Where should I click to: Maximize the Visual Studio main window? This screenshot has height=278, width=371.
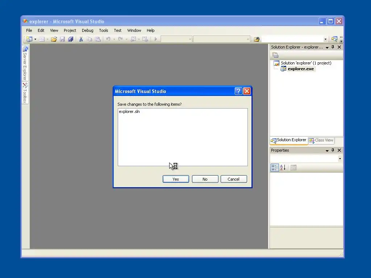pyautogui.click(x=330, y=21)
